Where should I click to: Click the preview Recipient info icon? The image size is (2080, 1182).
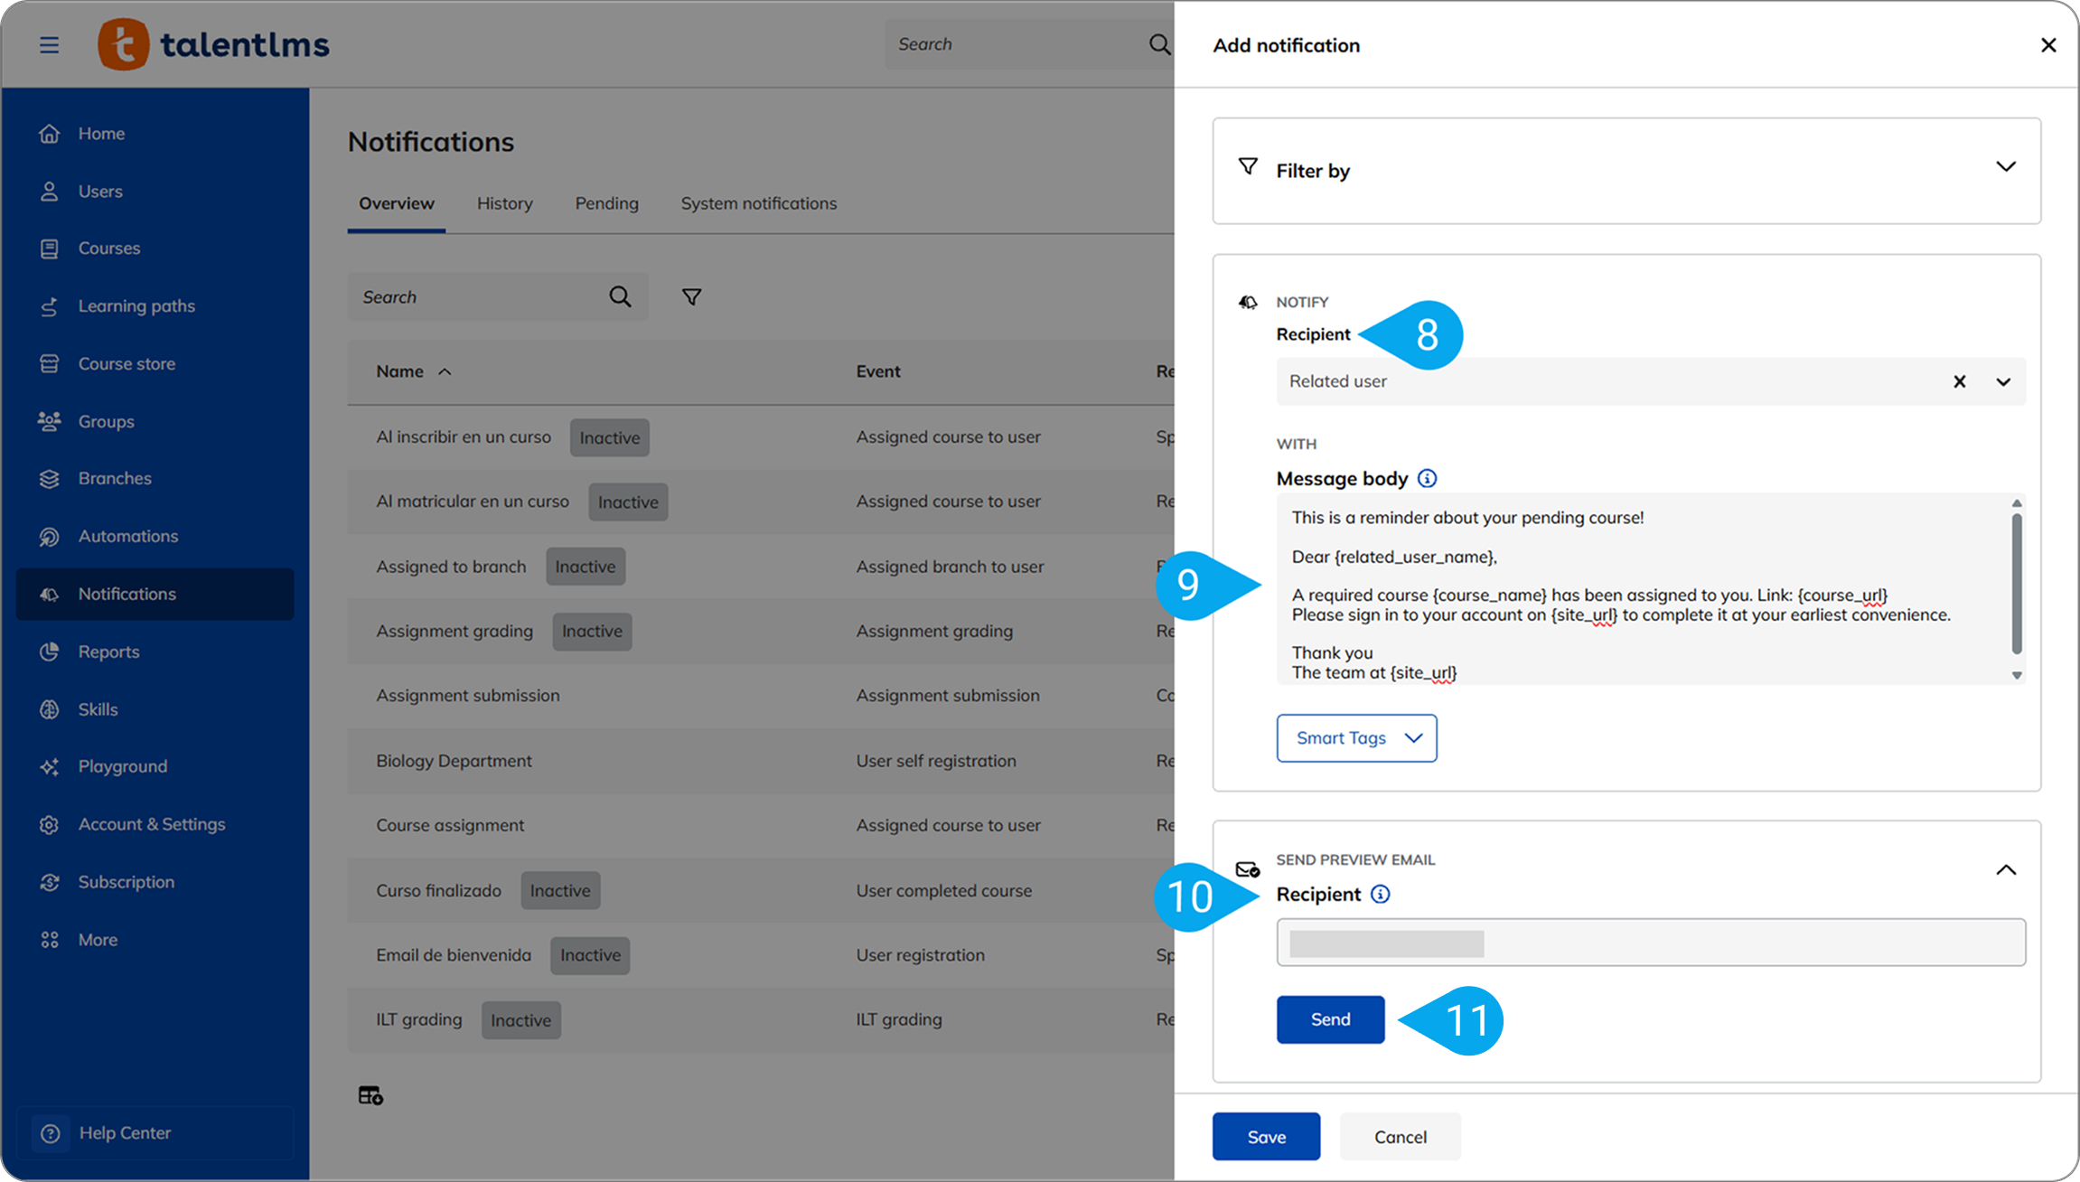point(1380,894)
